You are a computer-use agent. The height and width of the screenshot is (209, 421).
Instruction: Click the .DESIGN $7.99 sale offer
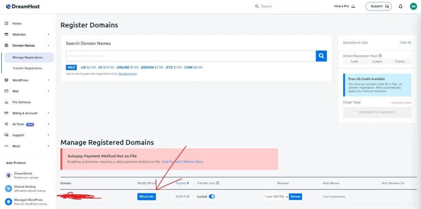(x=151, y=67)
